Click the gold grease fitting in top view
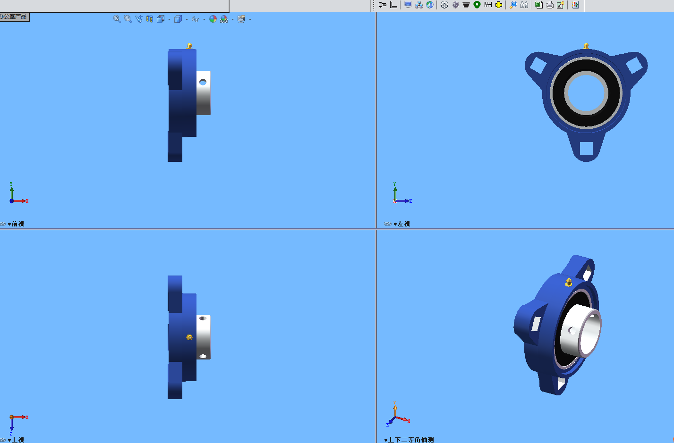Screen dimensions: 674x443 tap(189, 337)
